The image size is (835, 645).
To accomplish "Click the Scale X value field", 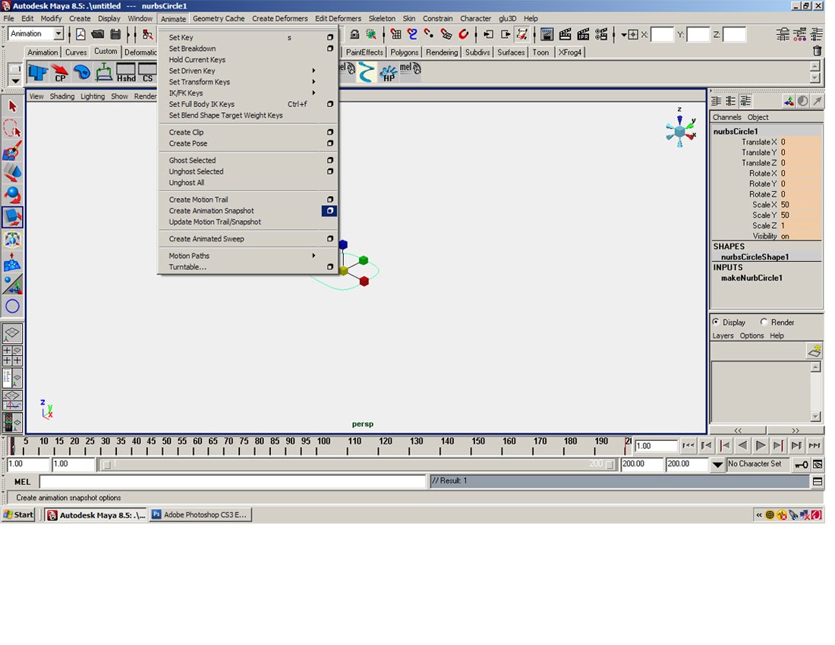I will click(800, 205).
